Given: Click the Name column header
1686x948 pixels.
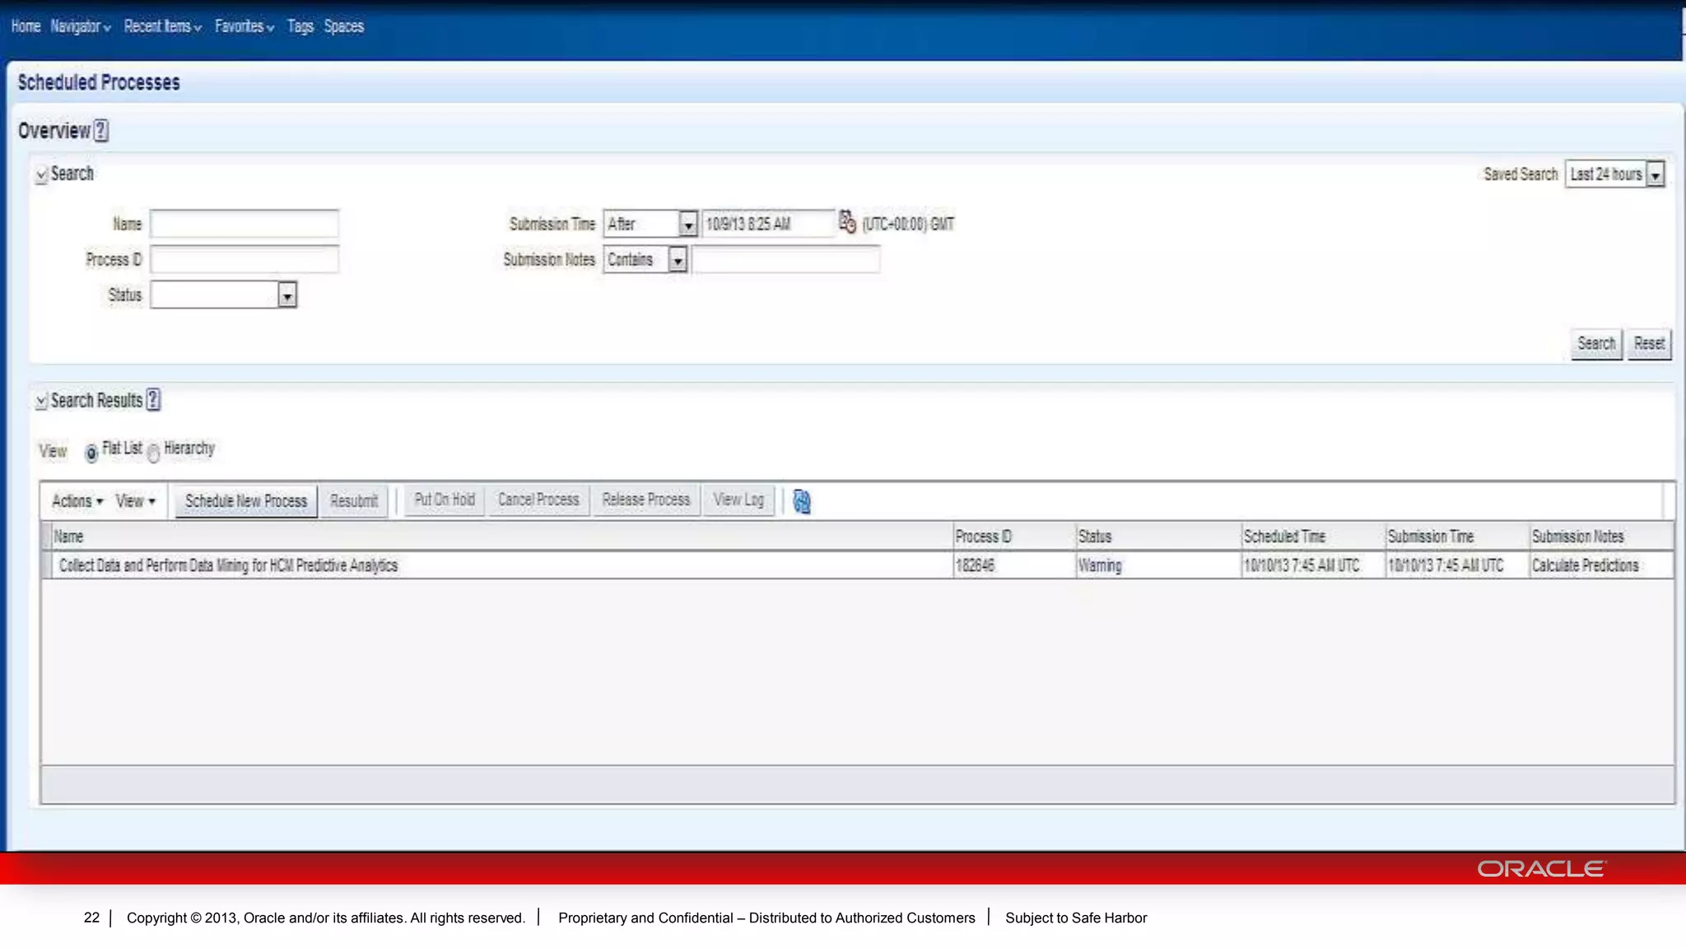Looking at the screenshot, I should tap(501, 537).
